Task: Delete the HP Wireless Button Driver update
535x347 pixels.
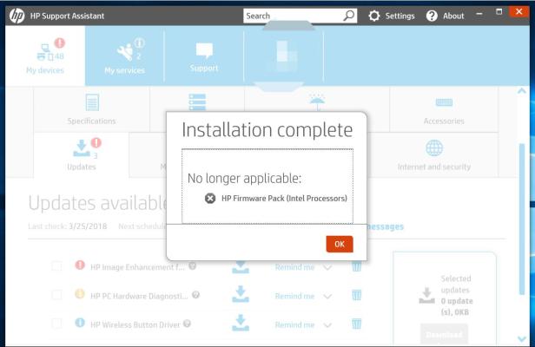Action: [354, 324]
